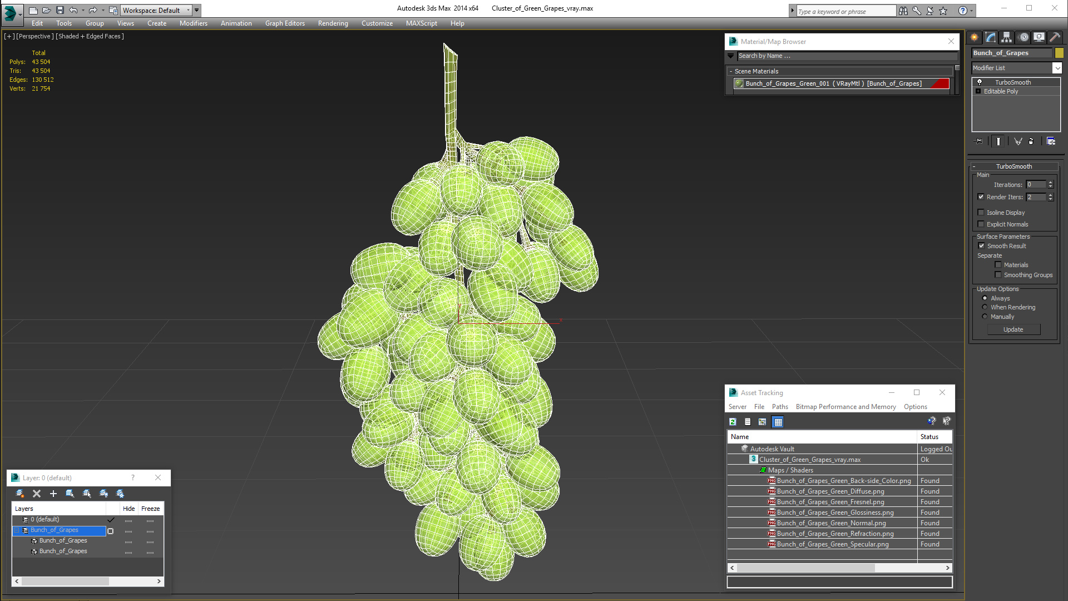Open the Paths menu in Asset Tracking
1068x601 pixels.
coord(780,407)
